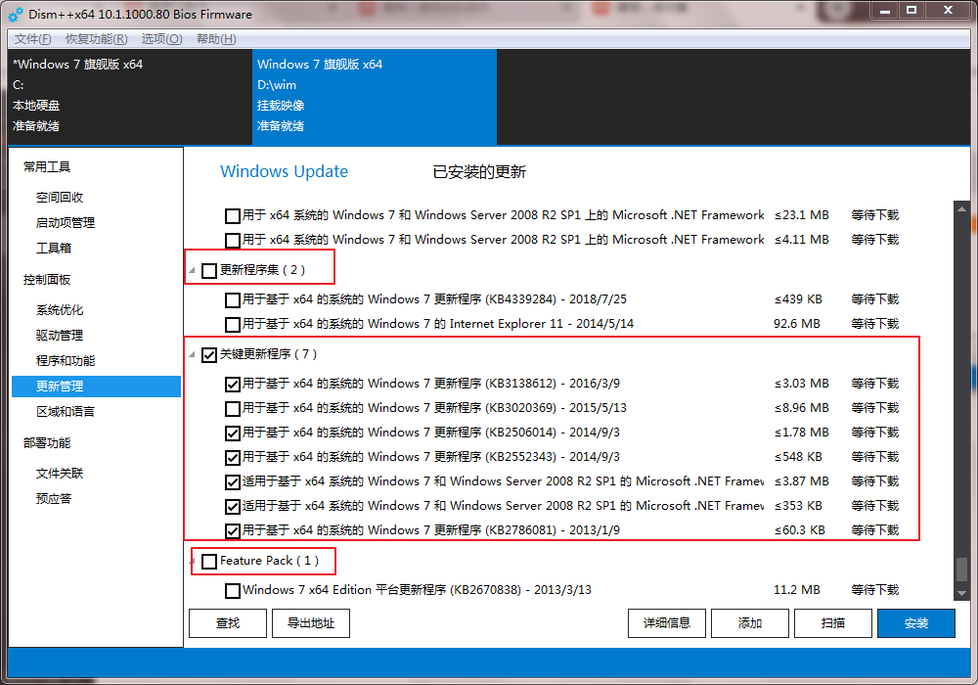The height and width of the screenshot is (685, 978).
Task: Click the 92.6 MB size value
Action: click(x=796, y=324)
